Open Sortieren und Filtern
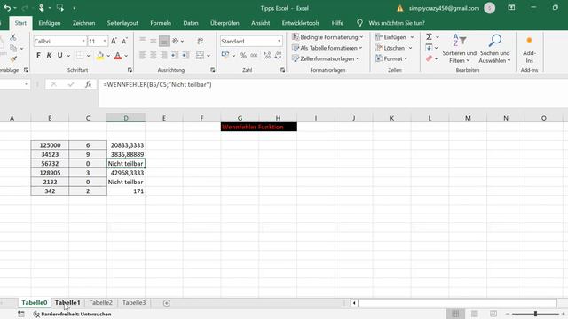 [x=460, y=49]
